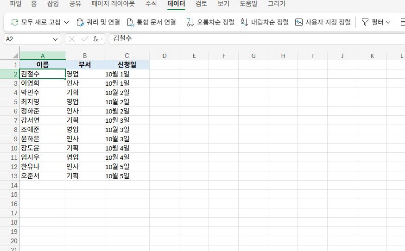405x251 pixels.
Task: Select row 13 header
Action: coord(10,176)
